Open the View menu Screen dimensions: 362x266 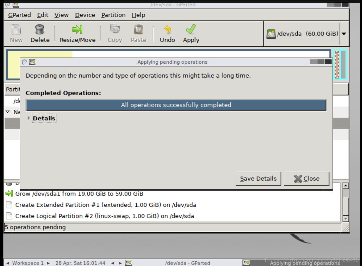[x=61, y=15]
